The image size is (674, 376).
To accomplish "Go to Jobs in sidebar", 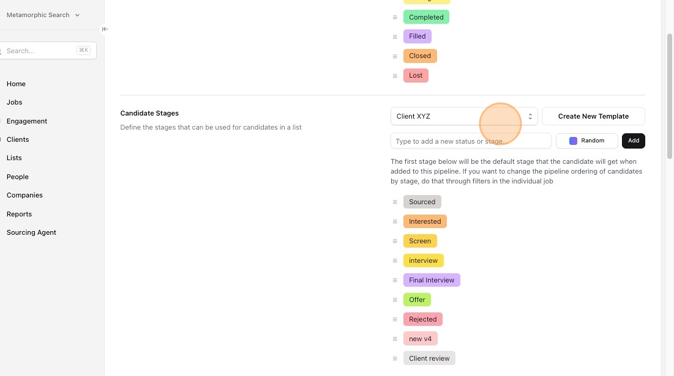I will point(15,102).
